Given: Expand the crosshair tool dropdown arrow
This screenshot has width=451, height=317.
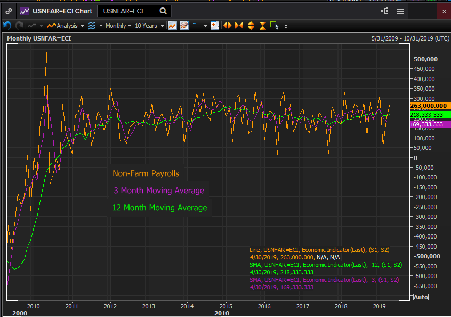Looking at the screenshot, I should [x=205, y=26].
